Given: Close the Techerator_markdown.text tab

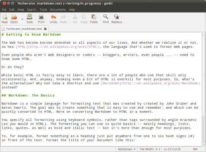Looking at the screenshot, I should (x=45, y=29).
